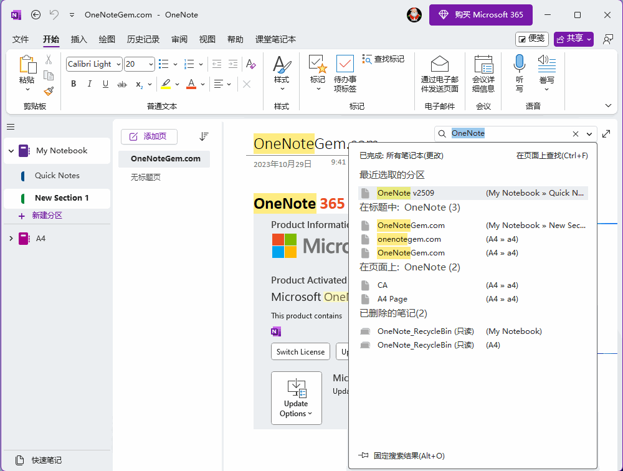Open the Email Page (通过电子邮件发送页面) envelope icon
This screenshot has width=623, height=471.
pyautogui.click(x=440, y=64)
